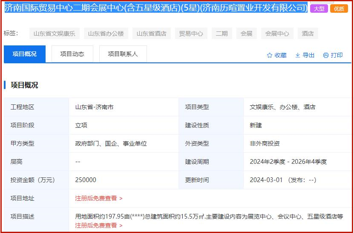
Task: Select the 酒店 tag
Action: (x=308, y=34)
